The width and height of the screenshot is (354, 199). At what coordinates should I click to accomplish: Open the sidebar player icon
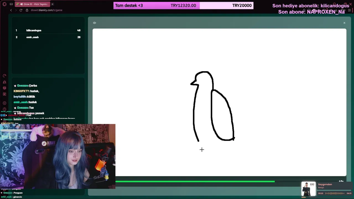(x=4, y=103)
